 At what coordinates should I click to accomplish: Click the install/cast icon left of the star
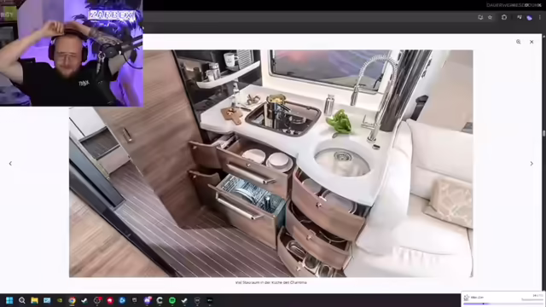480,17
